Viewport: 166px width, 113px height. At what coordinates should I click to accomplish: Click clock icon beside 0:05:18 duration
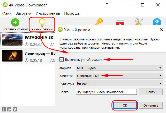pos(27,60)
